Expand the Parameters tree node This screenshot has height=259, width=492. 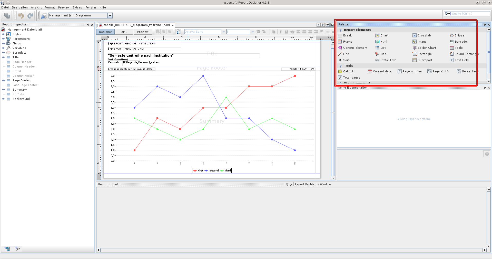coord(3,39)
